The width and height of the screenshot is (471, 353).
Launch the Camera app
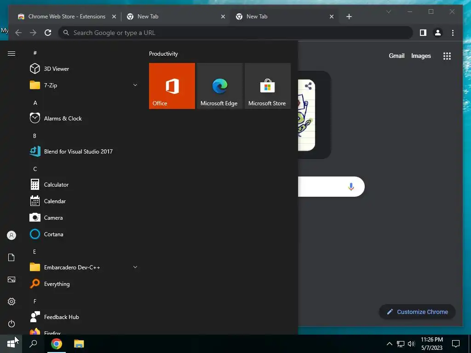click(84, 217)
